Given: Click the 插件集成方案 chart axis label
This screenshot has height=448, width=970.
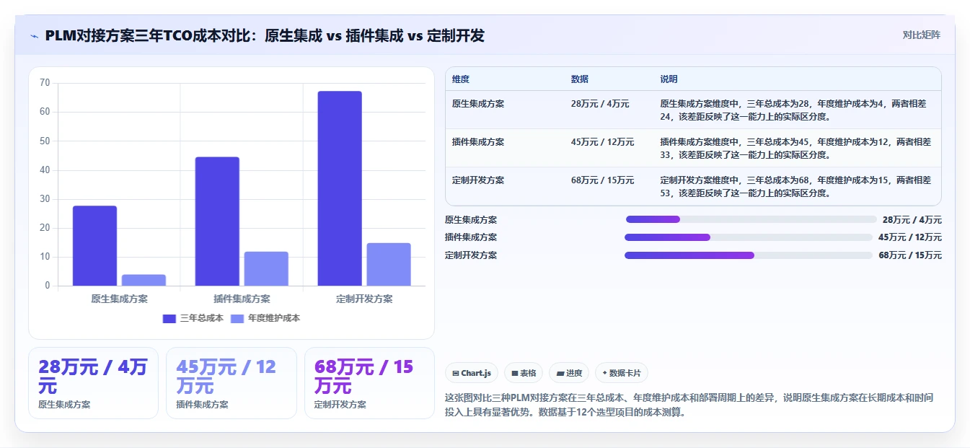Looking at the screenshot, I should pos(242,299).
